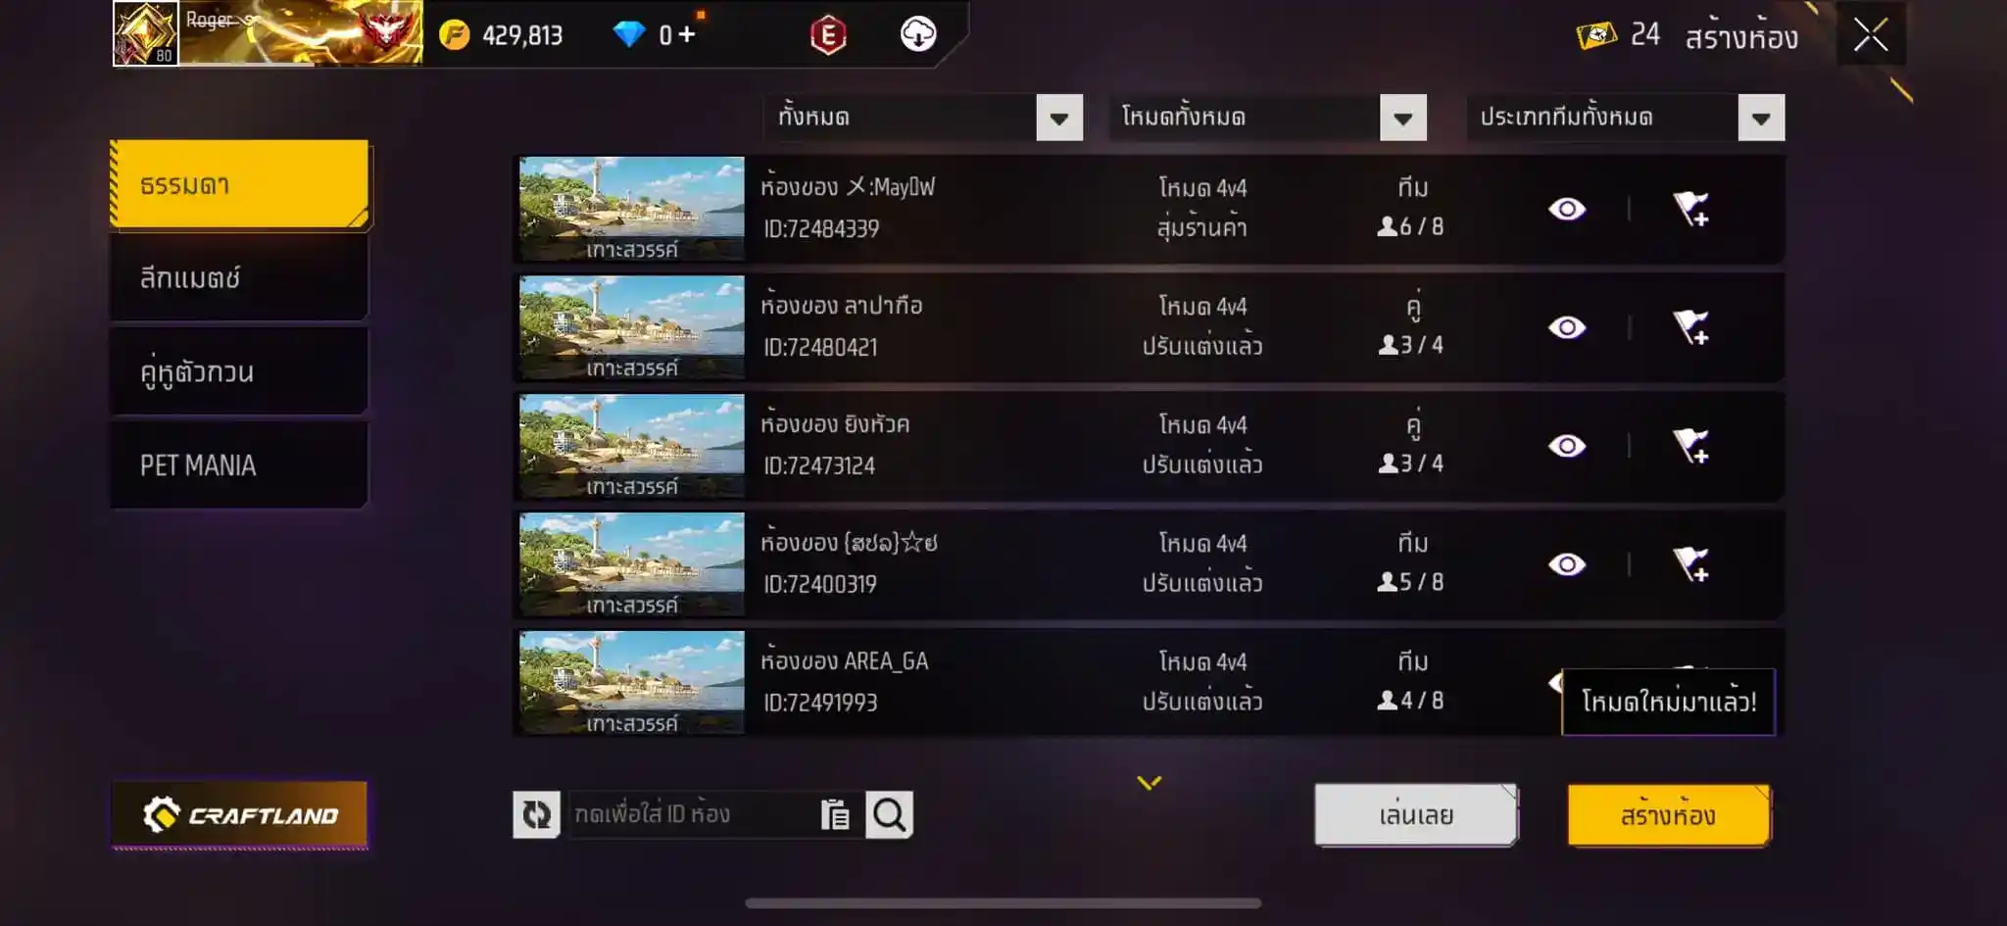Add diamonds with the plus icon
Screen dimensions: 2007x926
coord(687,34)
